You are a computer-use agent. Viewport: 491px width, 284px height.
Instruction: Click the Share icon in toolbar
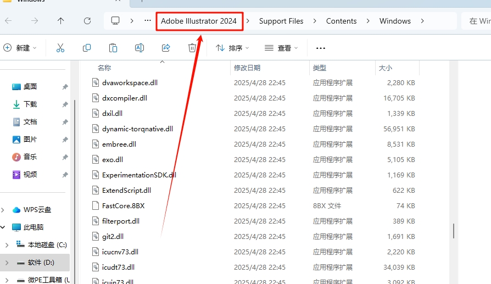click(x=166, y=48)
